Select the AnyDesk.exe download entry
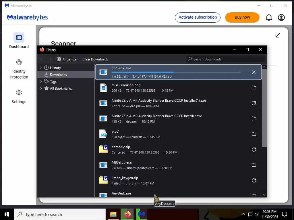Screen dimensions: 294x220 pyautogui.click(x=178, y=194)
